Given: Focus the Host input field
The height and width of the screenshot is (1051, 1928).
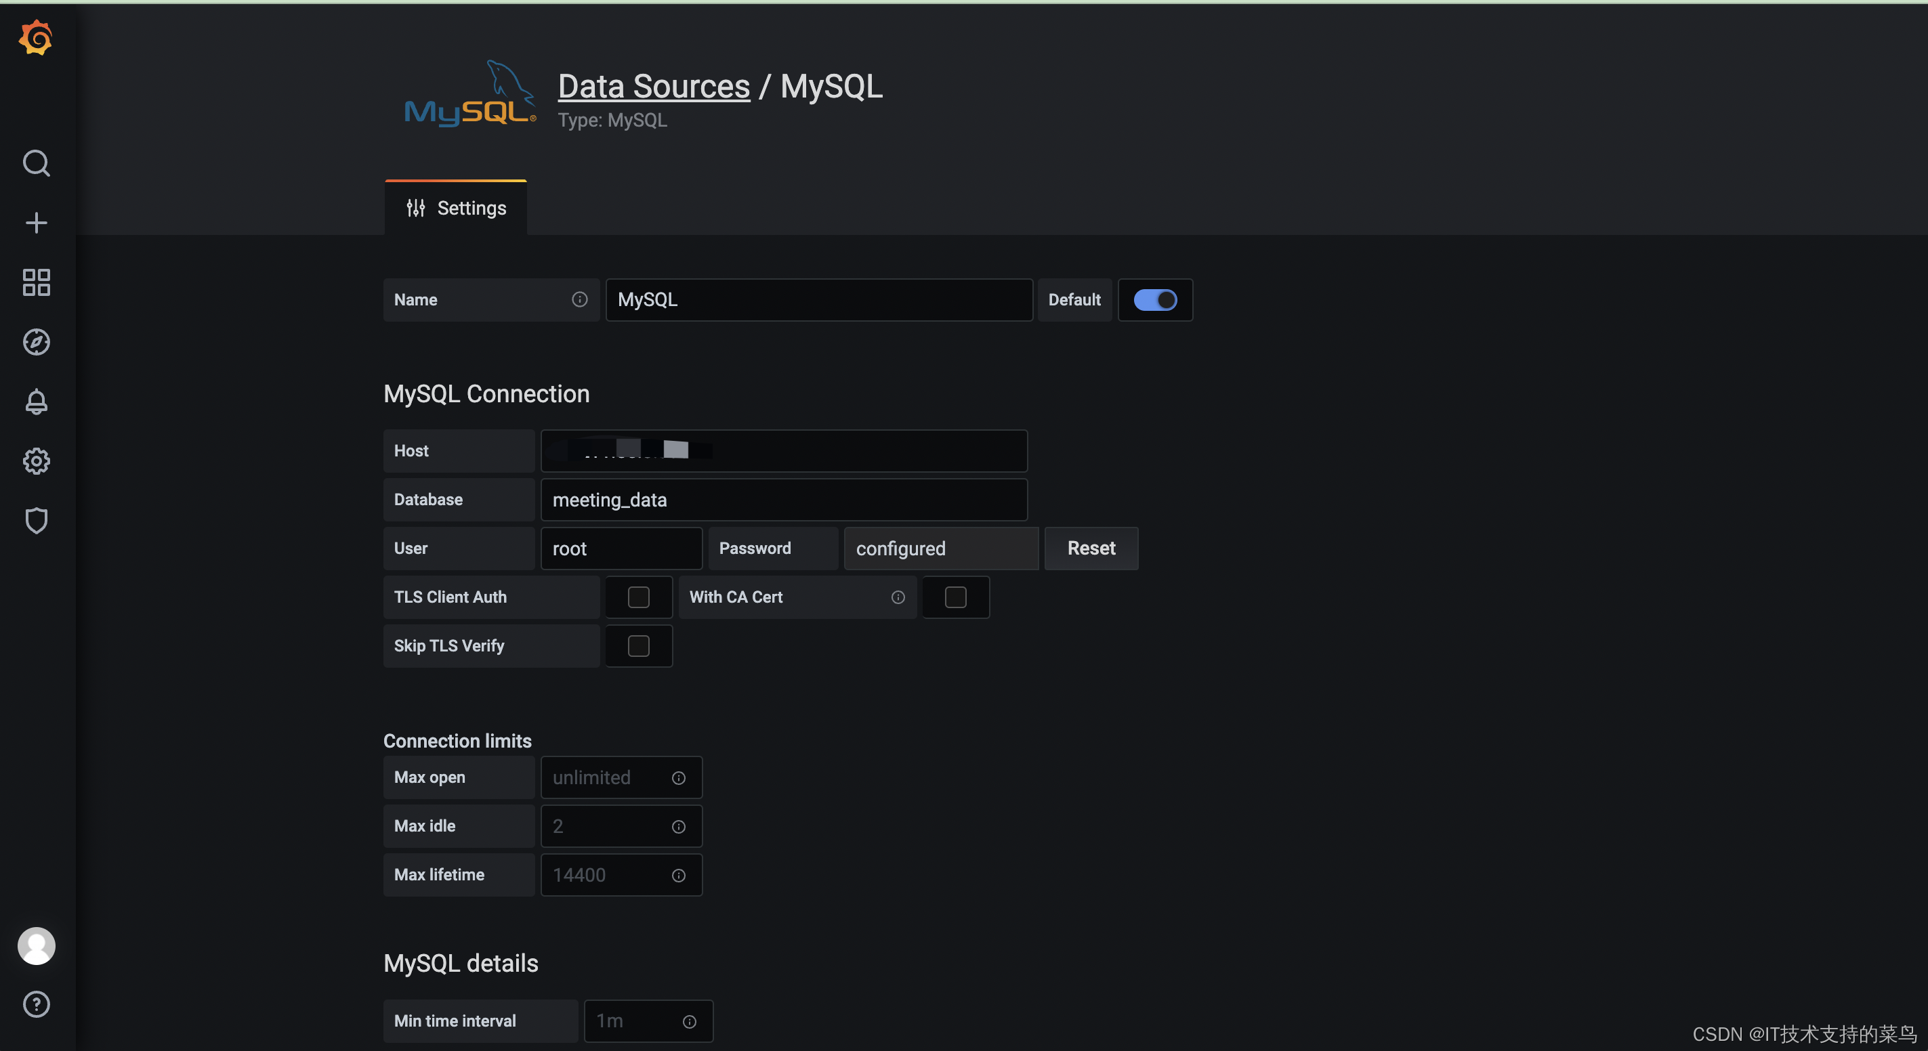Looking at the screenshot, I should 784,451.
